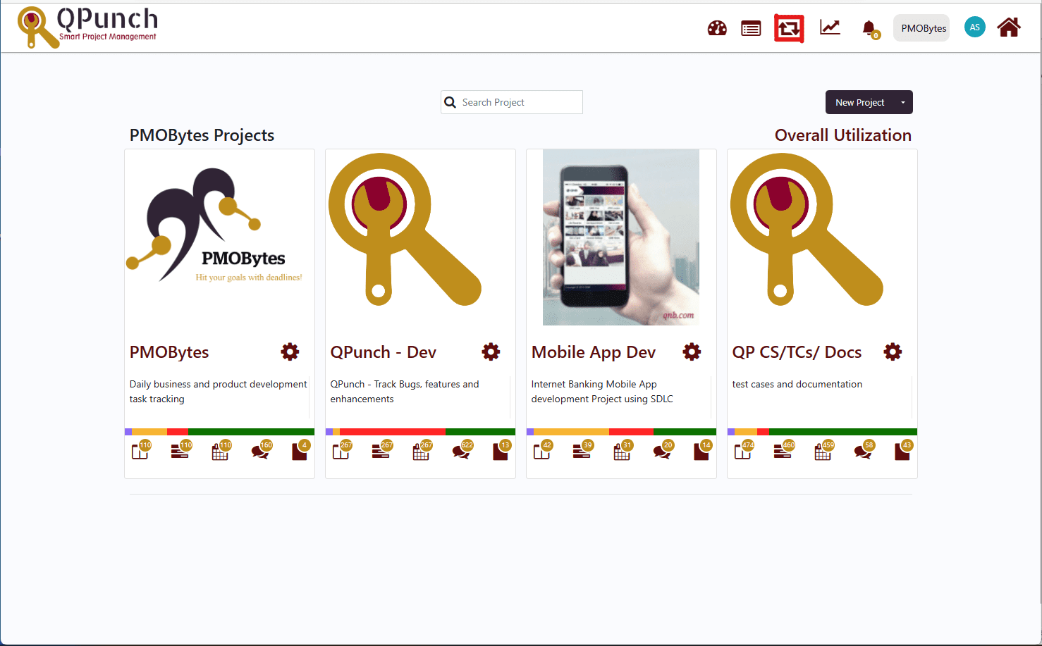Open QP CS/TCs/ Docs calendar icon

pos(823,451)
